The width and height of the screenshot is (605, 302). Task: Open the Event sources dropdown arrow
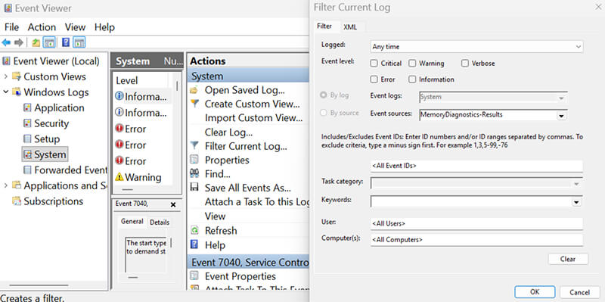[561, 116]
